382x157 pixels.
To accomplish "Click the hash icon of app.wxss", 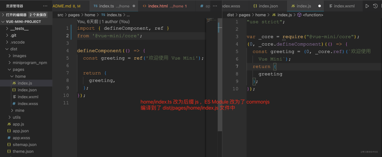I will (9, 138).
